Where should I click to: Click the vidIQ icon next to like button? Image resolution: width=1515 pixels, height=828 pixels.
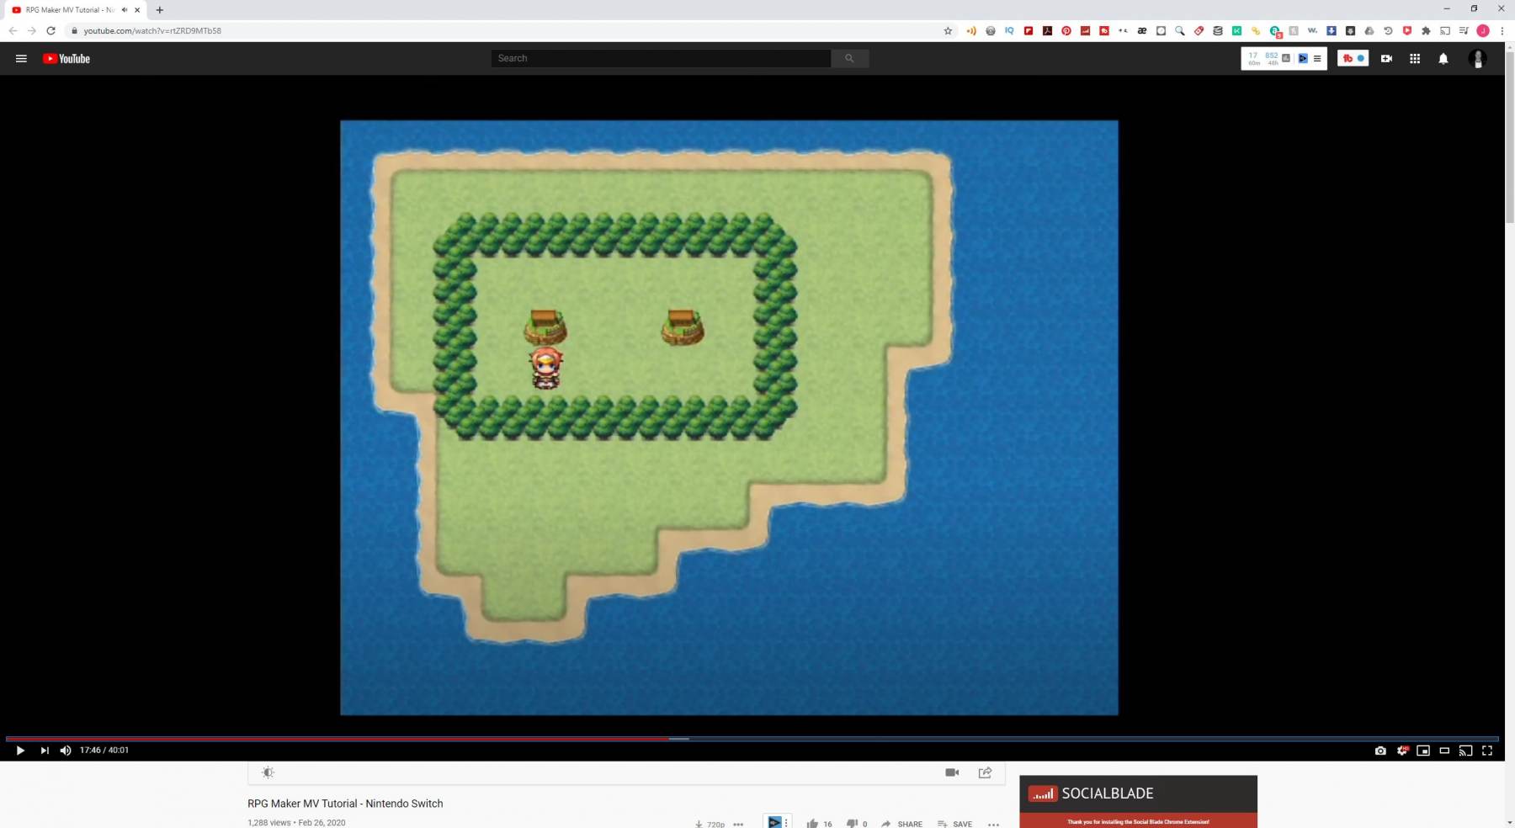(x=775, y=822)
